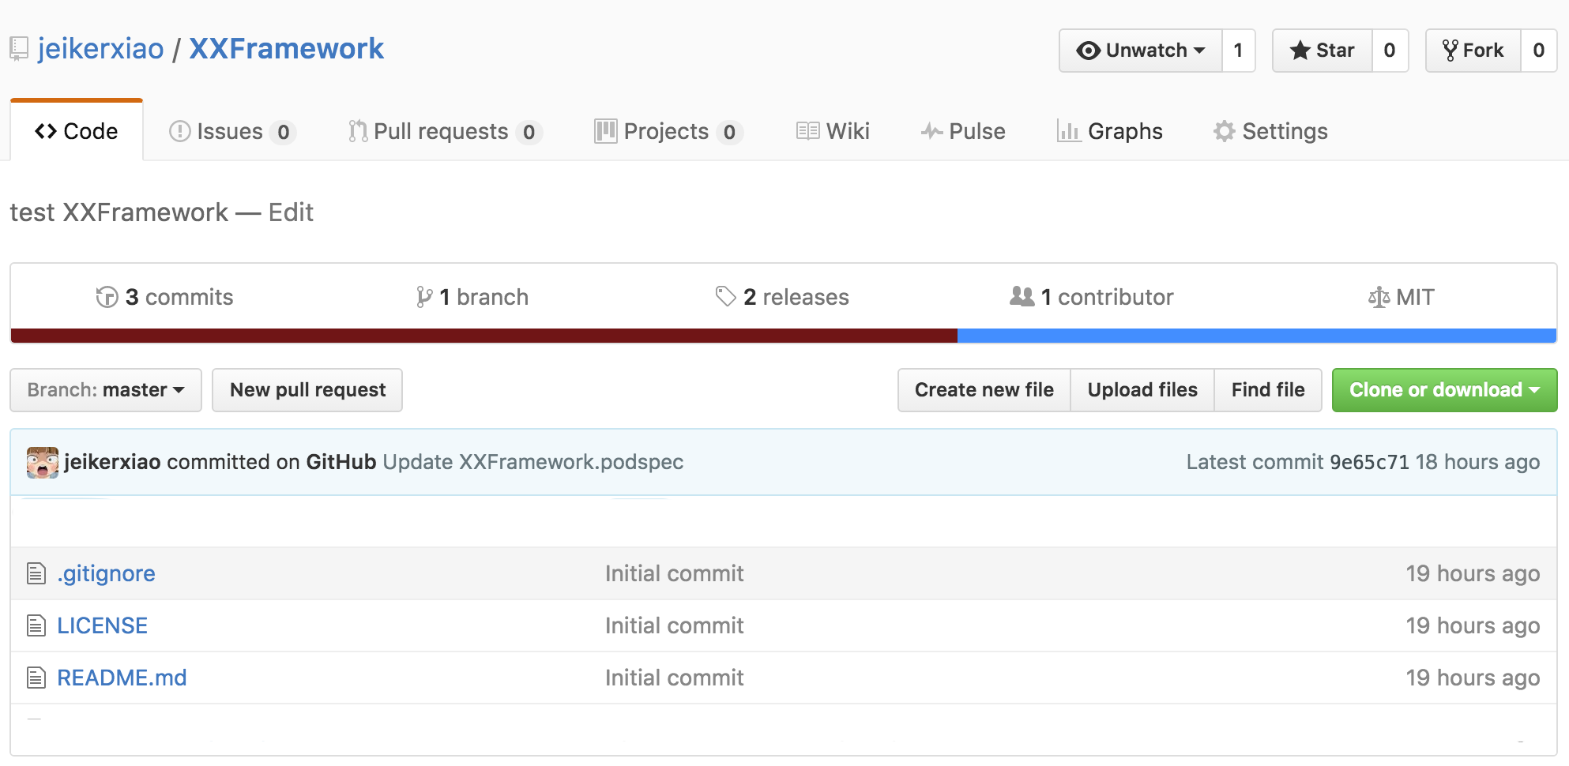Click the Pull requests merge icon
This screenshot has height=766, width=1569.
358,131
